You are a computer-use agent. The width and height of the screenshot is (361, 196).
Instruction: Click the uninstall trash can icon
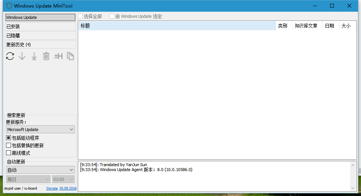click(x=46, y=56)
